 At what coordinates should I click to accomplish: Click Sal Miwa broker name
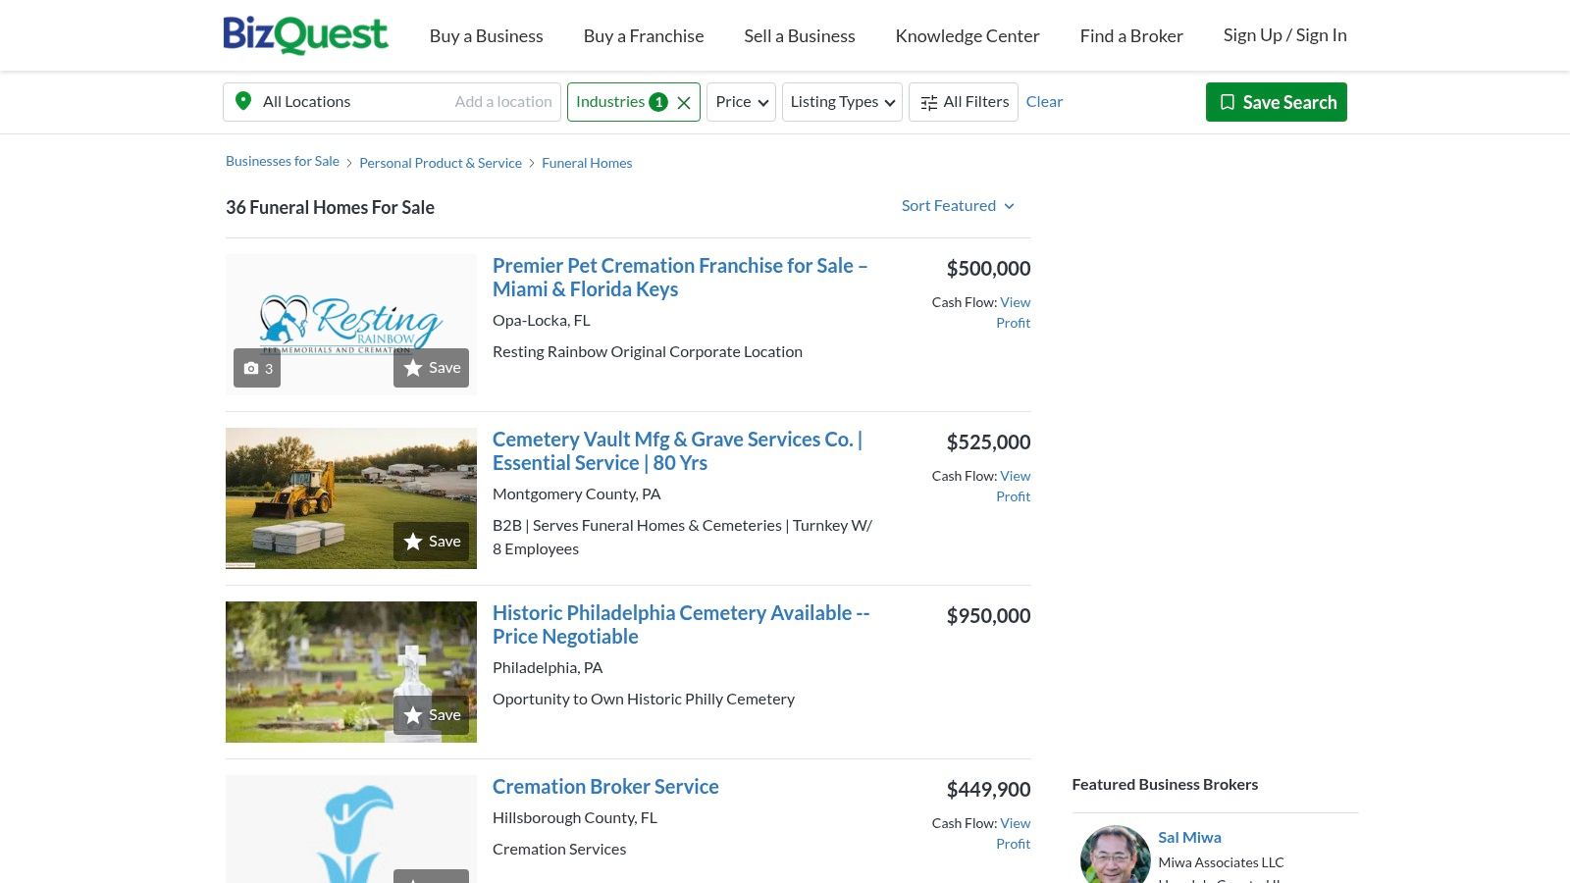click(x=1189, y=837)
